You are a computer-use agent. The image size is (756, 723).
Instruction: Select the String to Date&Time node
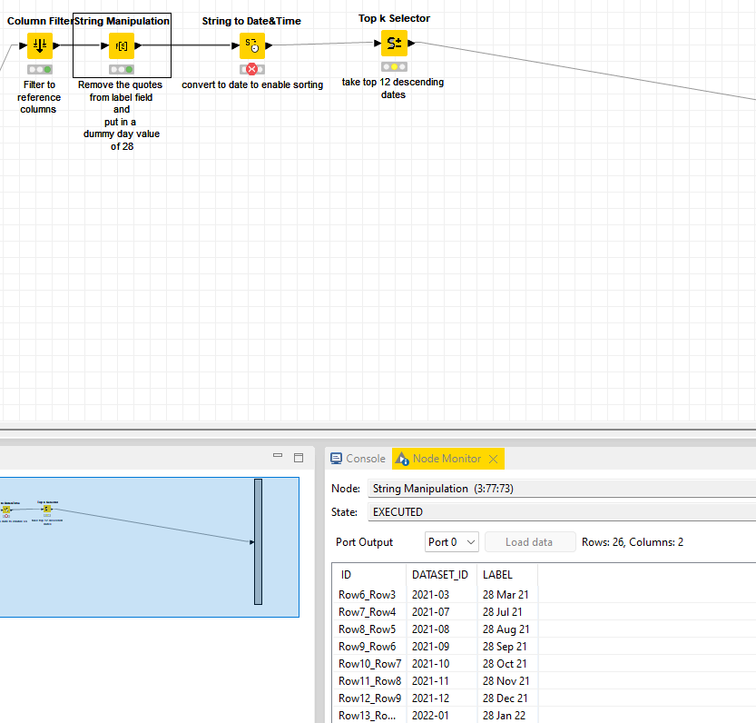point(250,45)
